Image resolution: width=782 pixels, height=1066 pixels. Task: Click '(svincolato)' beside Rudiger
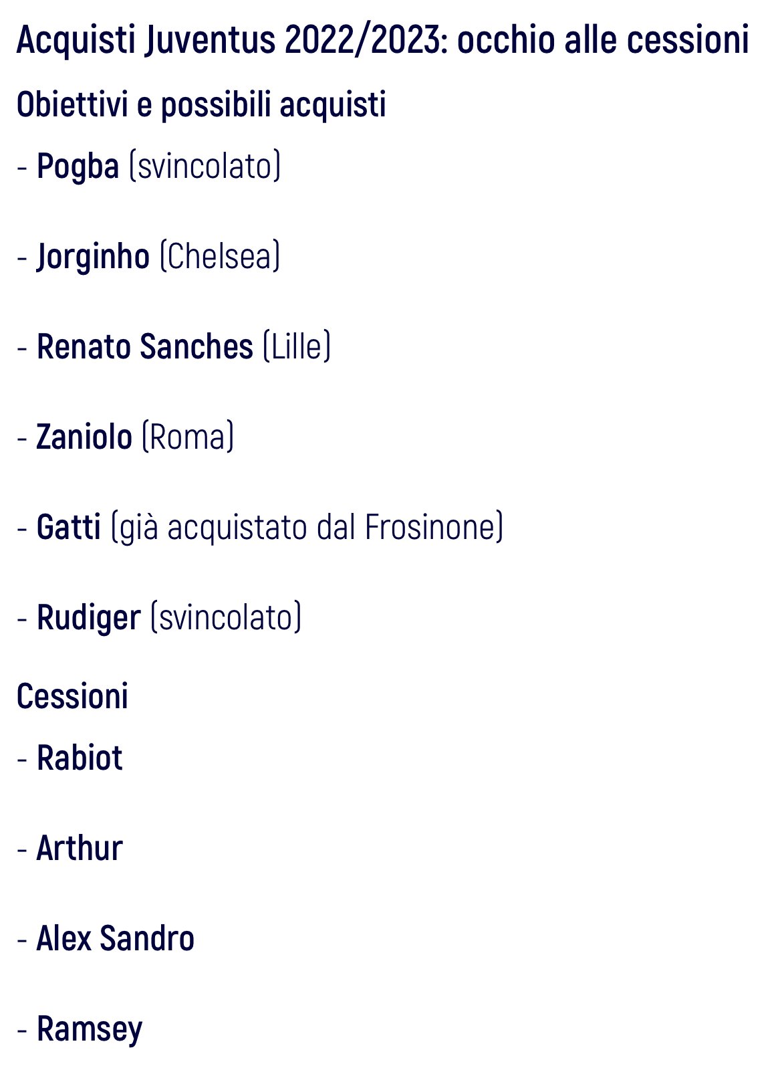pos(226,617)
